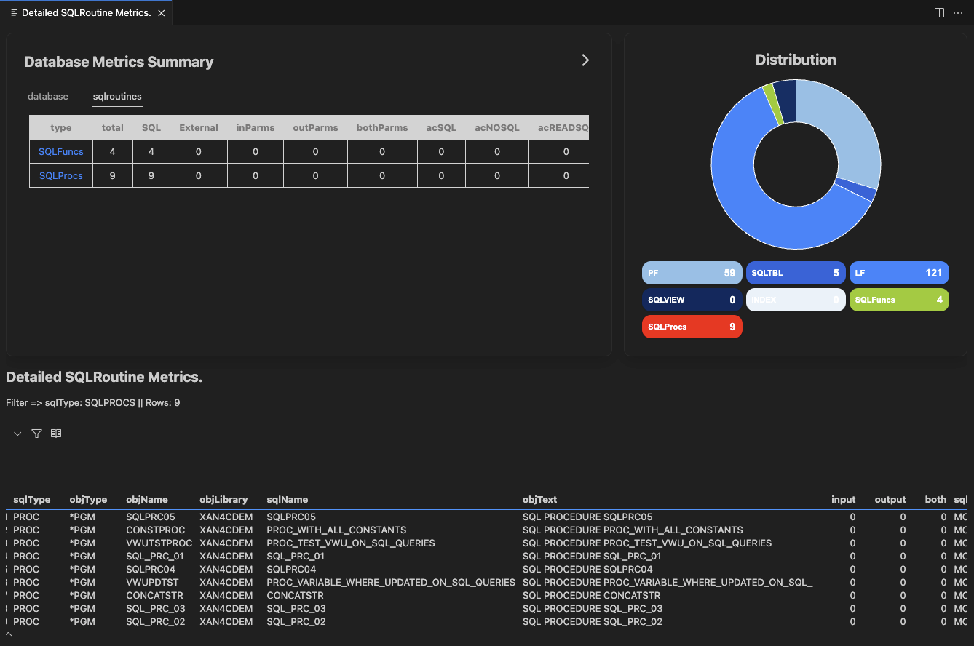The height and width of the screenshot is (646, 974).
Task: Open the SQLFuncs link in summary table
Action: (61, 151)
